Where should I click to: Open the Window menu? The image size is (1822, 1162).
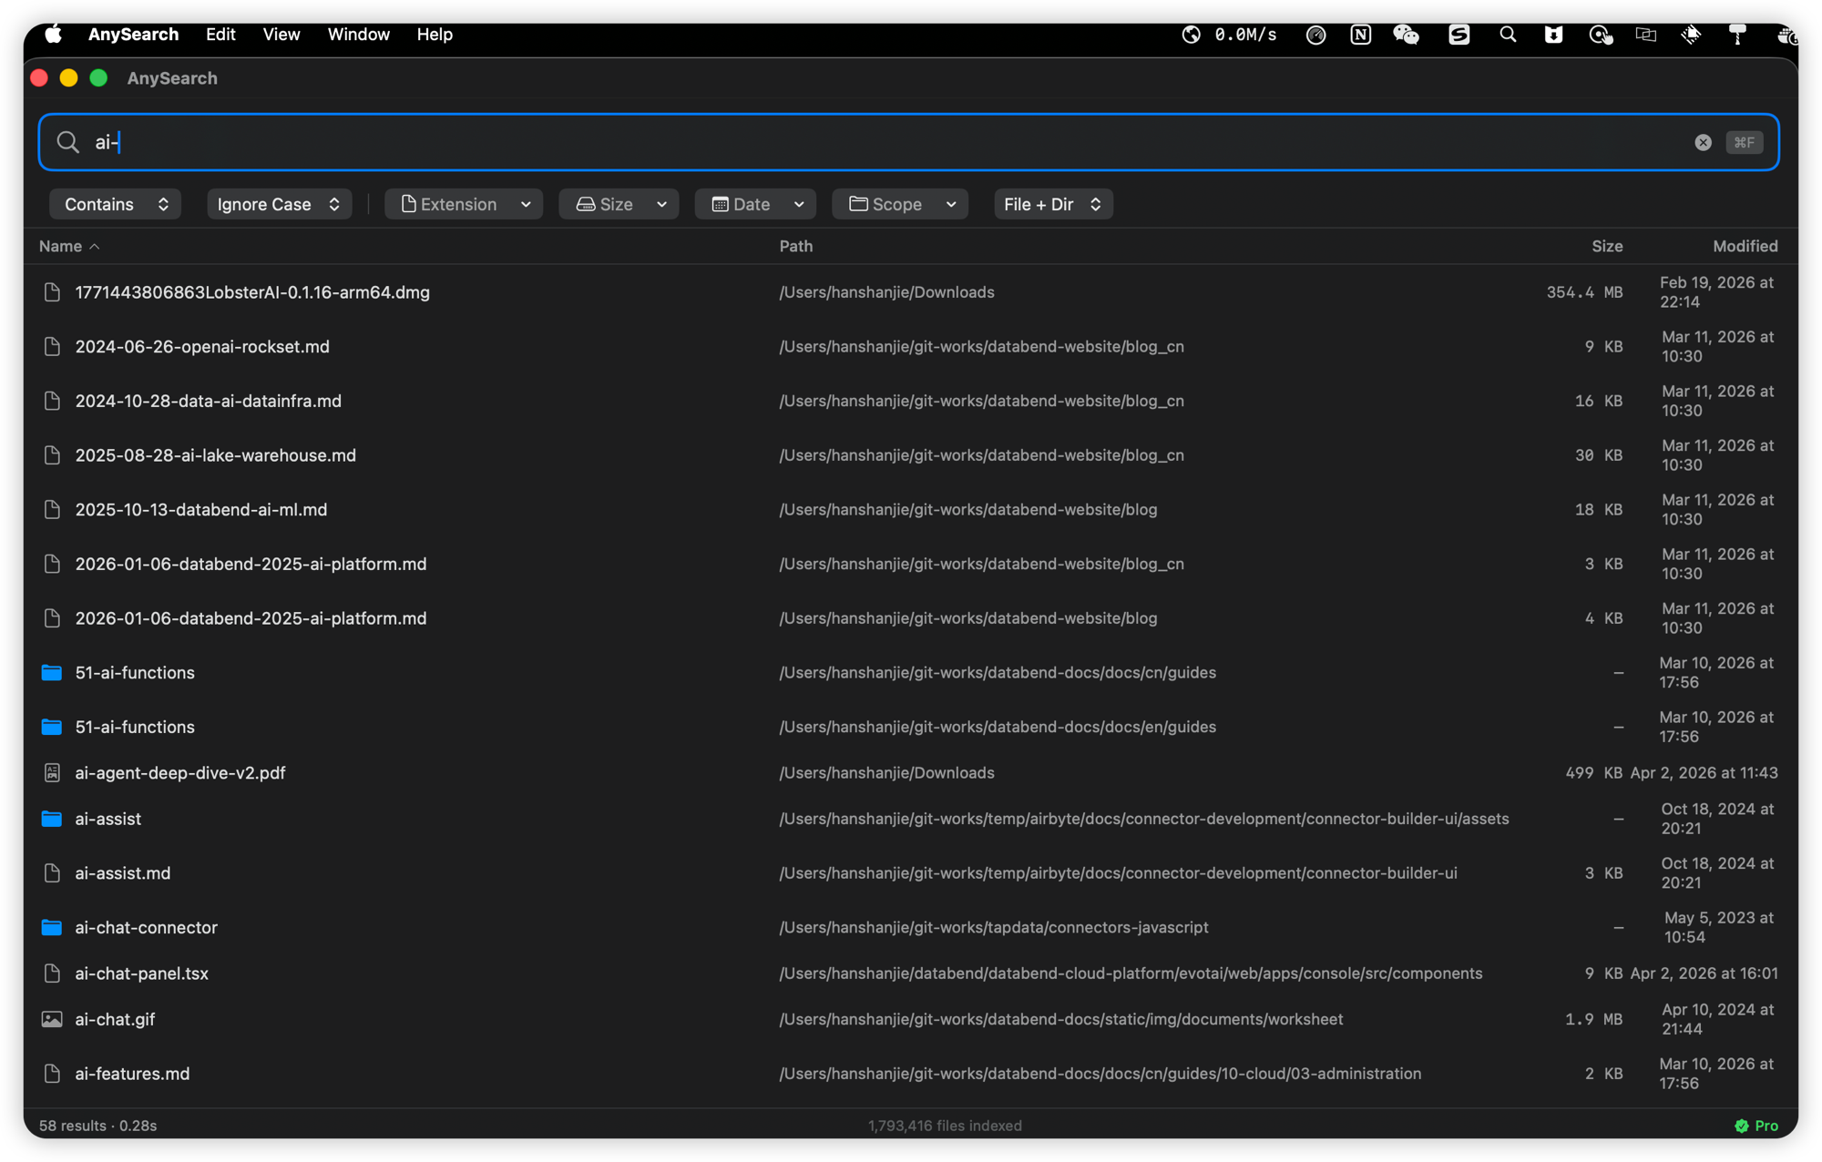[x=358, y=35]
